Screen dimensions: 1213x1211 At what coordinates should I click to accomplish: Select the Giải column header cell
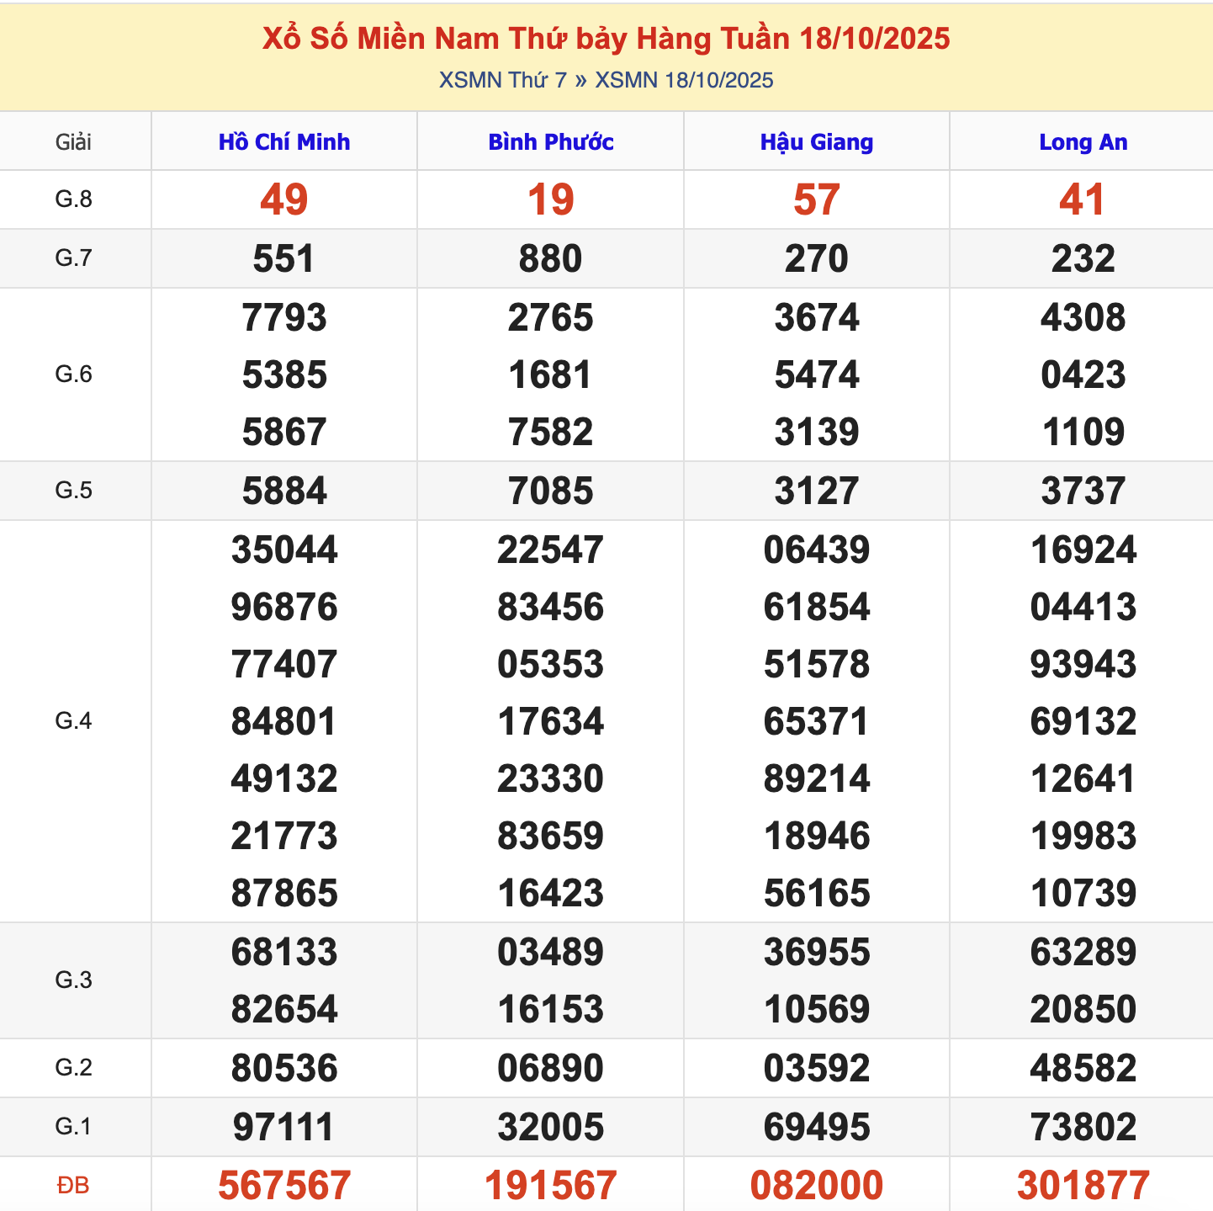coord(73,142)
